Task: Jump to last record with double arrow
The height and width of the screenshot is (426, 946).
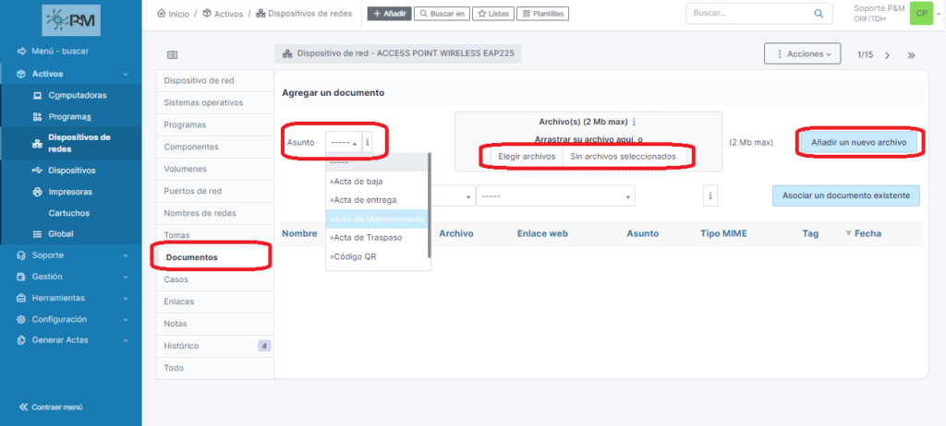Action: pos(911,55)
